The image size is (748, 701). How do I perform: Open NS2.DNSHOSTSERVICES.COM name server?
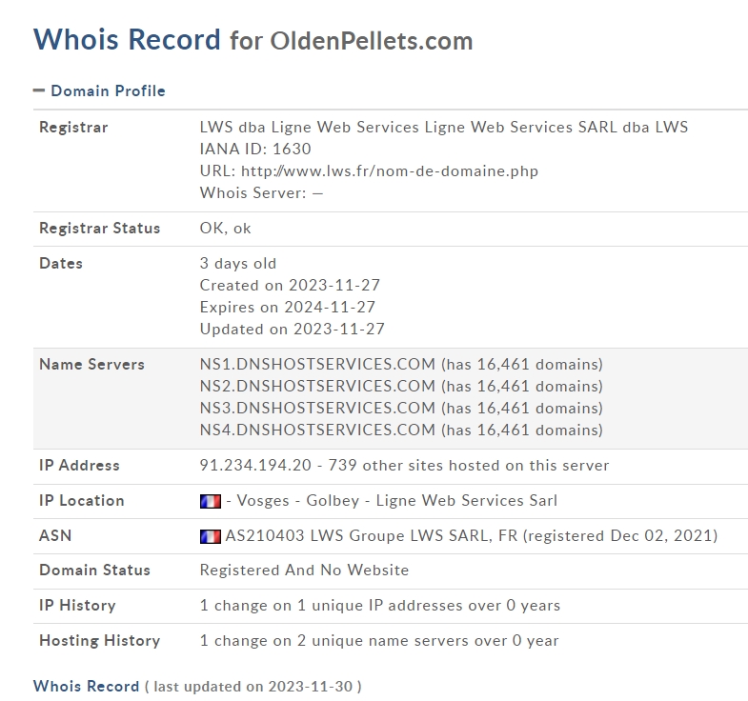317,387
